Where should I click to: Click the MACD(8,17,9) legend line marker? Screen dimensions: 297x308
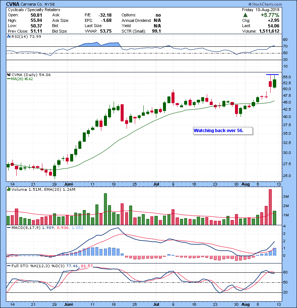coord(9,228)
